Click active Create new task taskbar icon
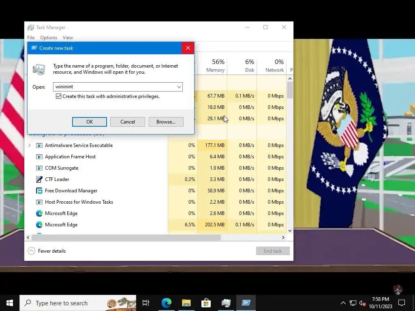Viewport: 415px width, 311px height. 246,303
